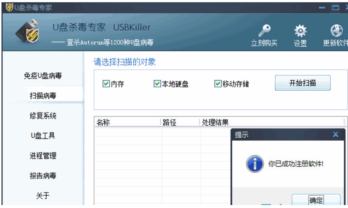Open the 报告病毒 page

coord(43,176)
